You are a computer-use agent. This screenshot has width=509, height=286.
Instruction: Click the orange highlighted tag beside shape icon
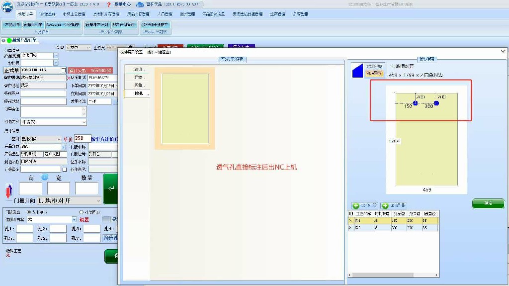pyautogui.click(x=374, y=74)
